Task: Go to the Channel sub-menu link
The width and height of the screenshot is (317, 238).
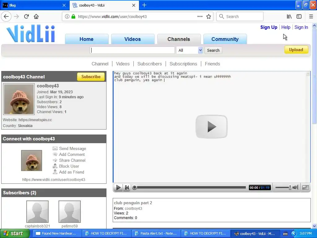Action: click(x=100, y=64)
